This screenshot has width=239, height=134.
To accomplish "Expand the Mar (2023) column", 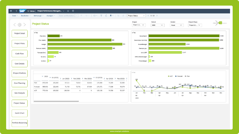I will click(83, 78).
